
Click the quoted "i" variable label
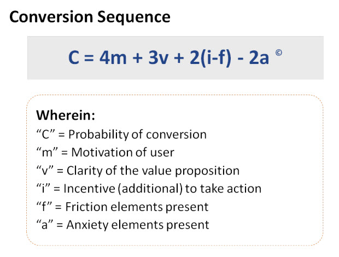(x=42, y=189)
